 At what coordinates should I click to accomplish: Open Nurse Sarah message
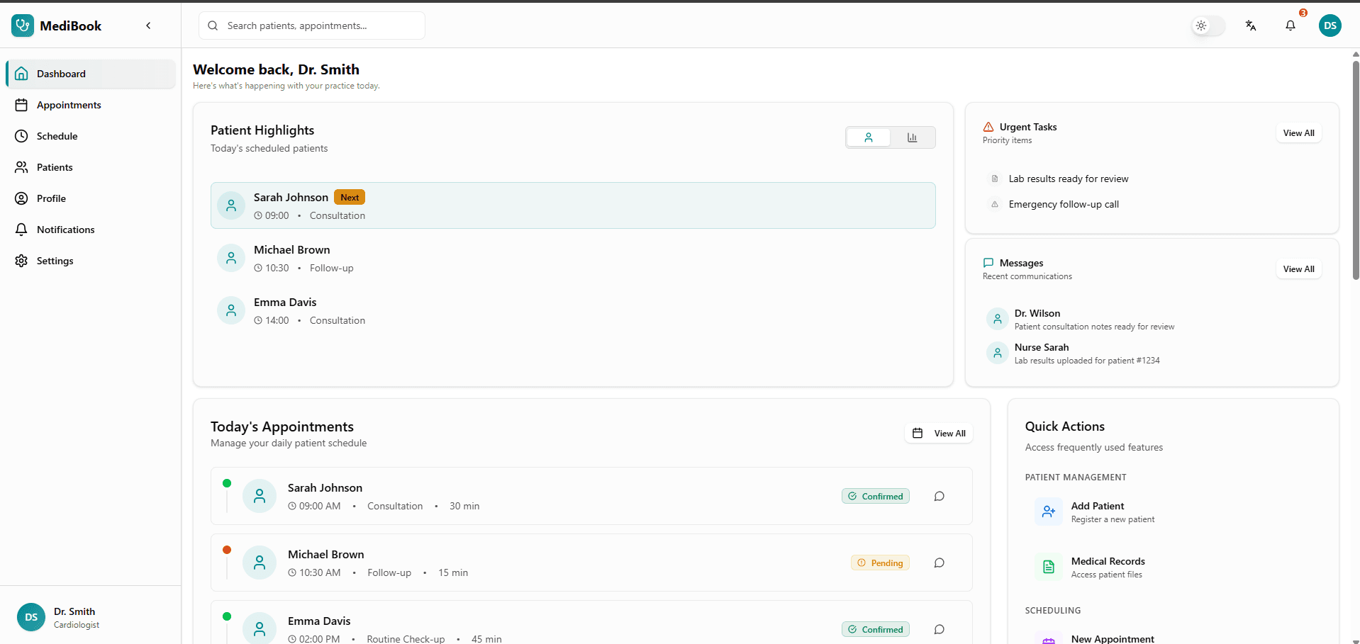click(x=1152, y=353)
